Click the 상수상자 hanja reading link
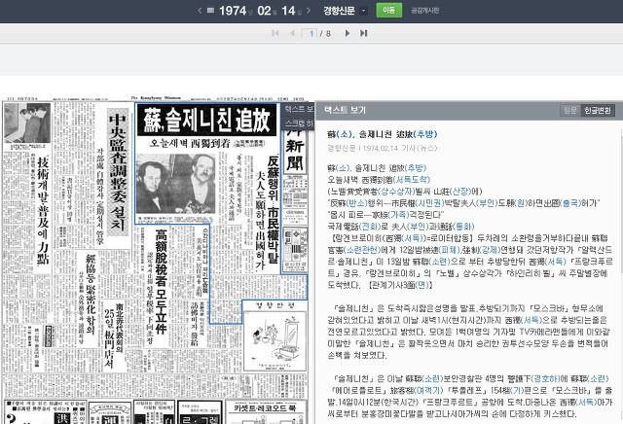623x424 pixels. pos(396,192)
